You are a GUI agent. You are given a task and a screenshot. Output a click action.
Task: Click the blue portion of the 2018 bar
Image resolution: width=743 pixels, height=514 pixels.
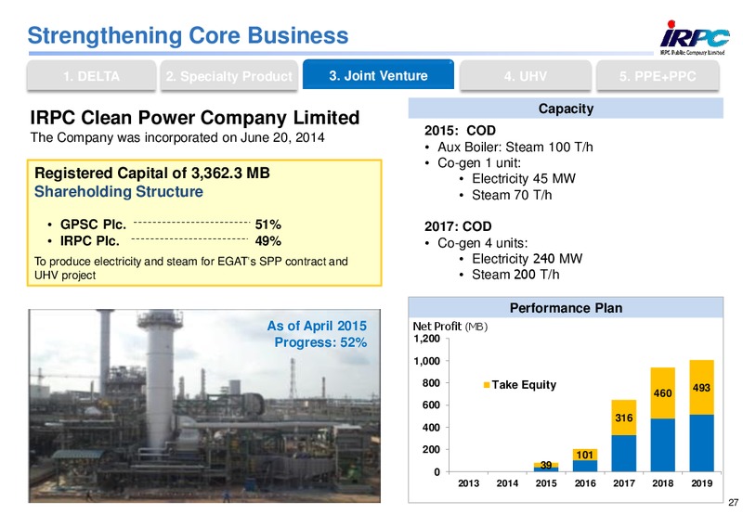point(662,445)
